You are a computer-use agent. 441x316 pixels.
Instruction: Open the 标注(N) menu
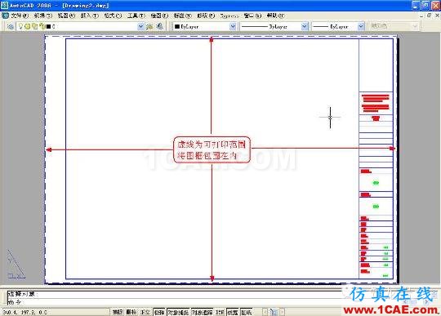click(183, 16)
